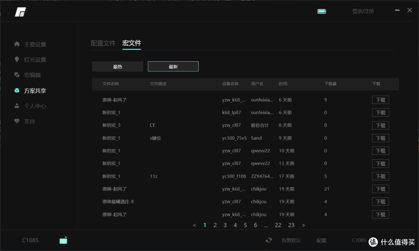Image resolution: width=419 pixels, height=251 pixels.
Task: Click file name 原神晨曦酒庄-8
Action: [x=118, y=202]
